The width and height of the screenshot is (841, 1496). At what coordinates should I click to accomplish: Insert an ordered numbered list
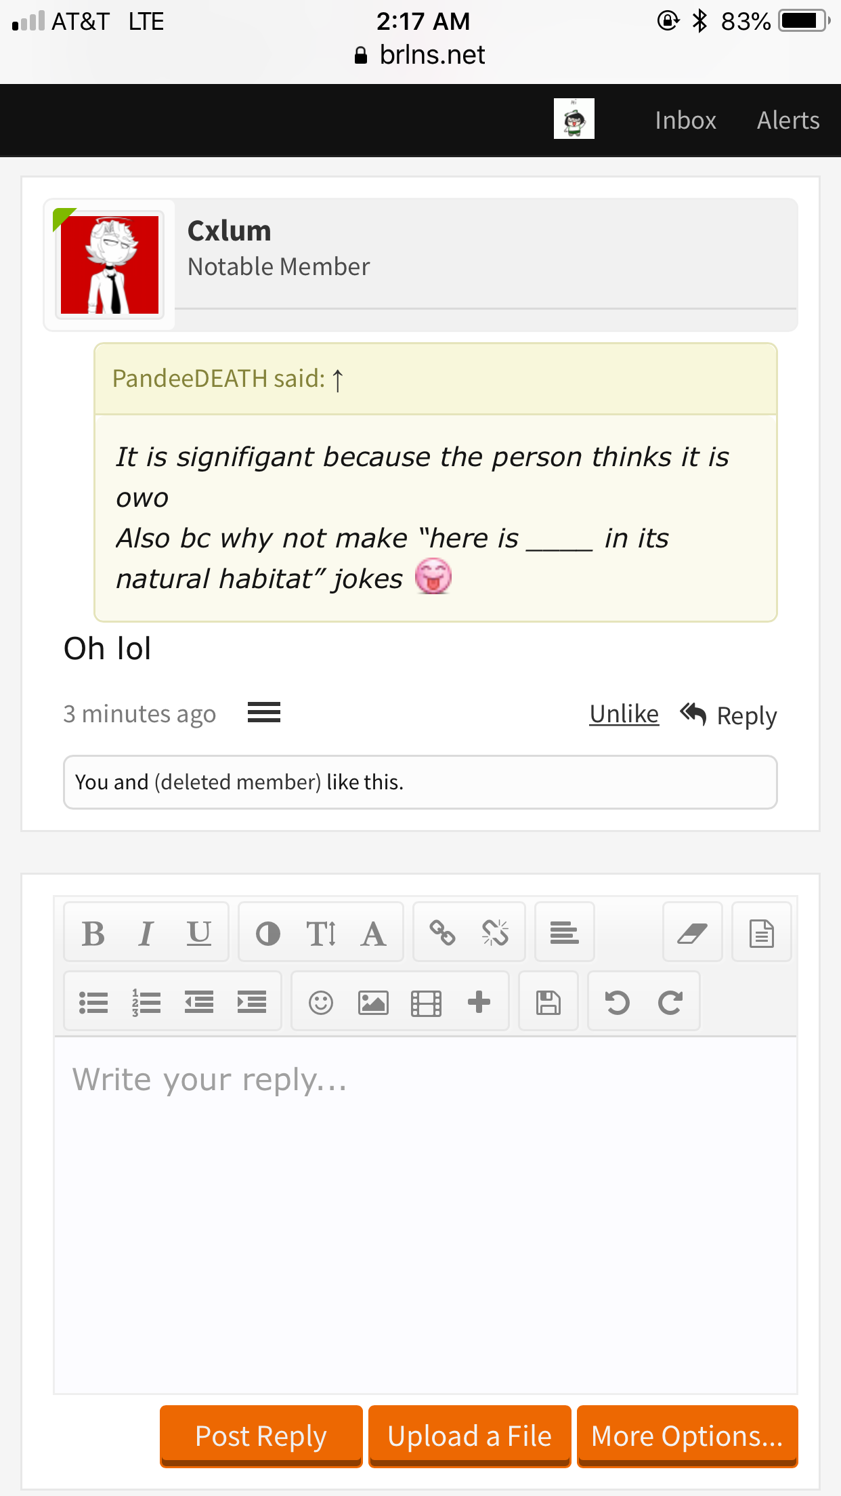click(x=146, y=1002)
